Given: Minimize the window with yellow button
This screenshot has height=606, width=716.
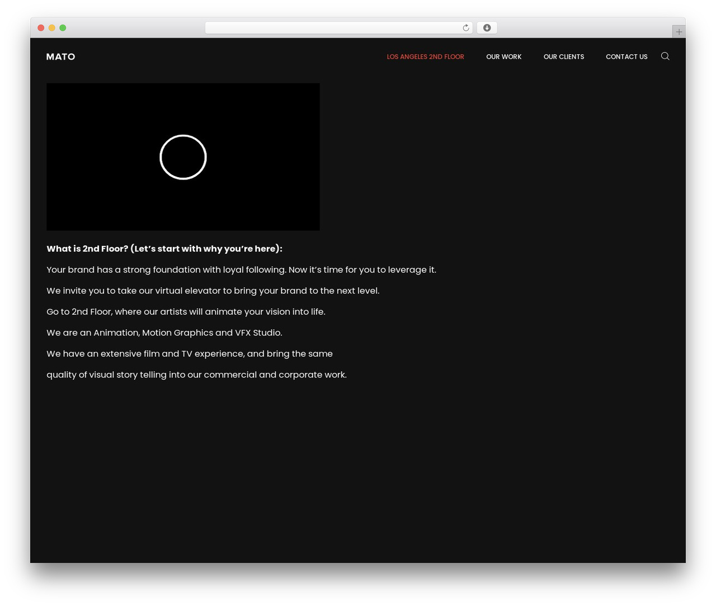Looking at the screenshot, I should pos(52,28).
